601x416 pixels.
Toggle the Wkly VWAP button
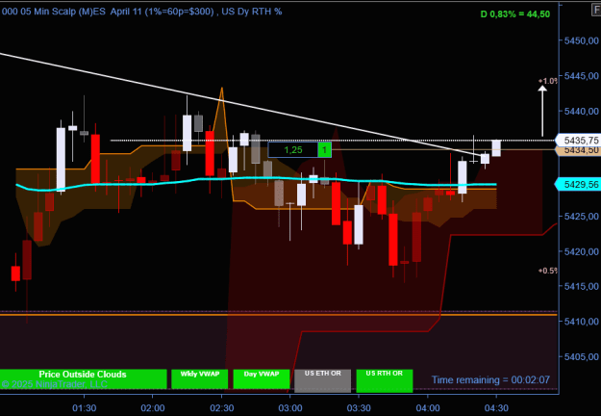click(200, 379)
